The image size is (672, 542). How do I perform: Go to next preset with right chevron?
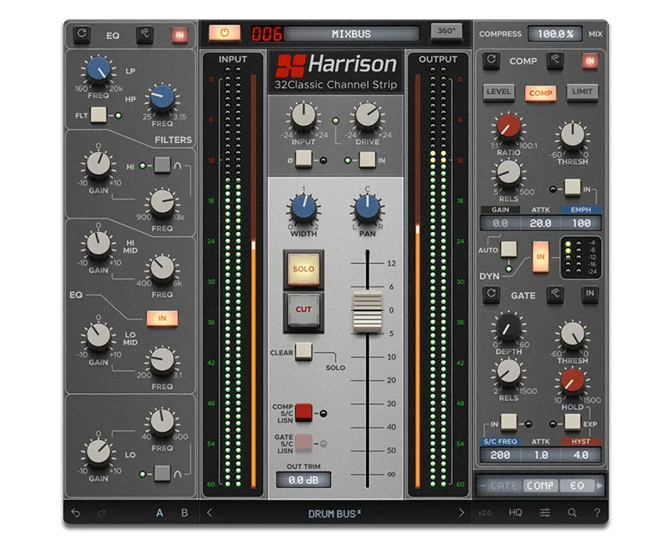coord(461,513)
